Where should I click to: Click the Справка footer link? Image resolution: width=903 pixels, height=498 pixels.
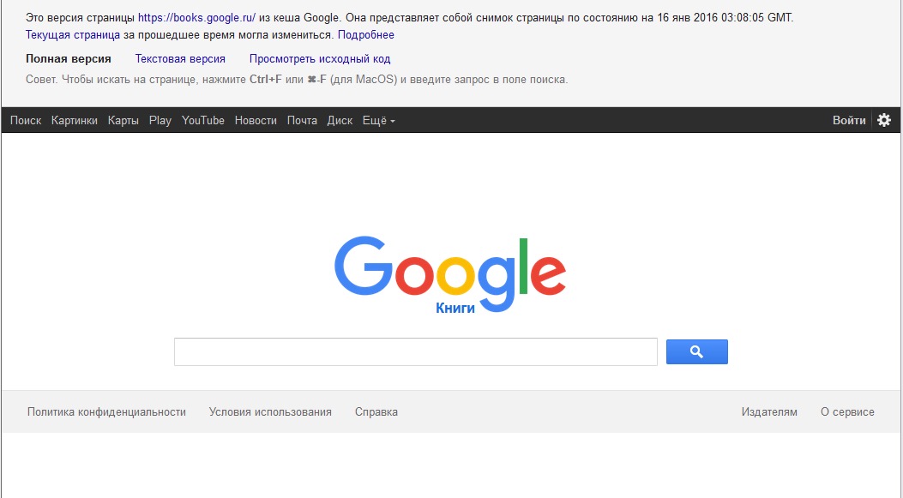(x=376, y=412)
